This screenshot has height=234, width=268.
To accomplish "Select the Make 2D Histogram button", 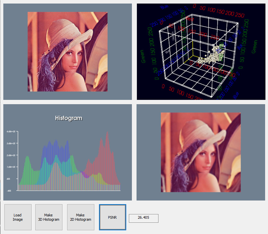I will click(81, 217).
